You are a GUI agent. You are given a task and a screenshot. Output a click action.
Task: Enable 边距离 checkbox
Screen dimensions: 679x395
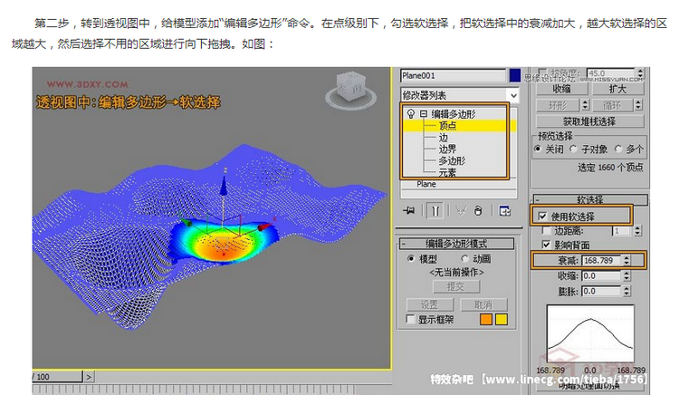tap(547, 231)
